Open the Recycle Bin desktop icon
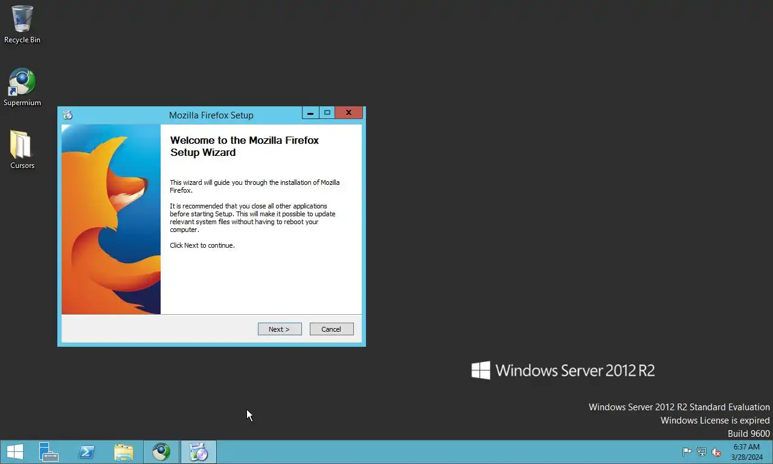The image size is (773, 464). pyautogui.click(x=22, y=24)
